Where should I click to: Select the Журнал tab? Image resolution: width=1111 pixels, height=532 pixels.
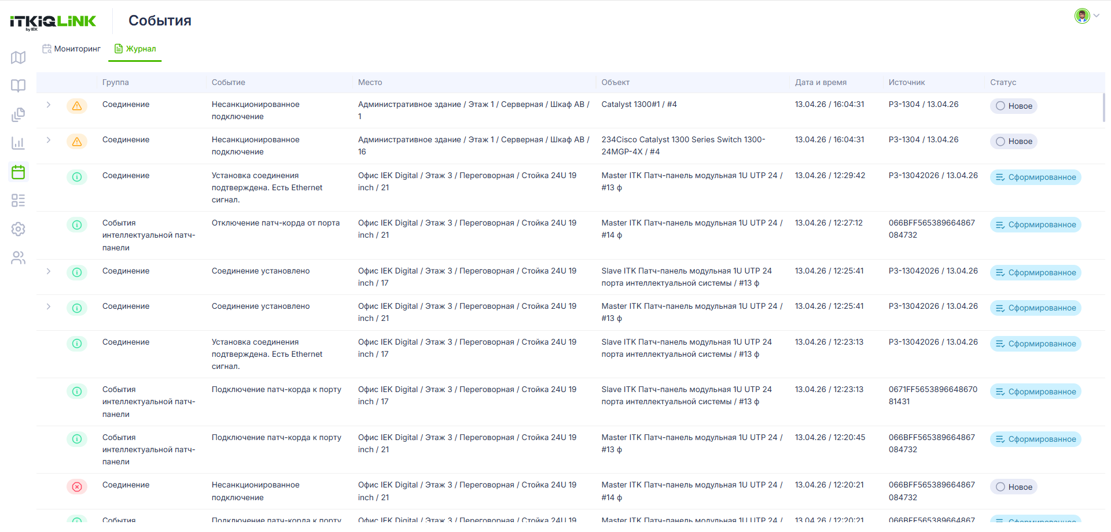[x=135, y=49]
